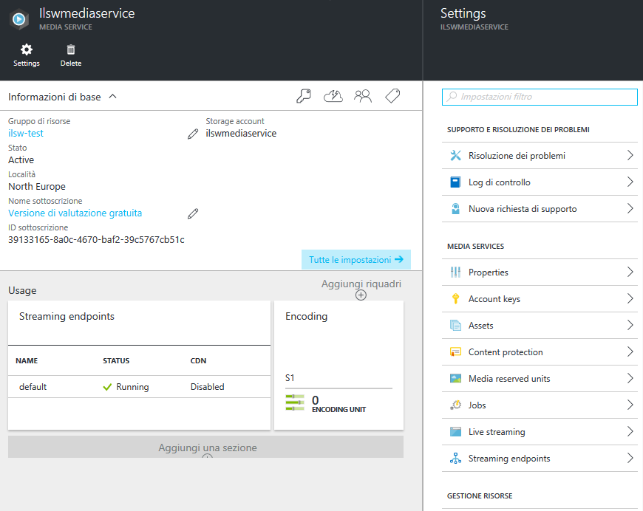Click the Nuova richiesta di supporto icon
The height and width of the screenshot is (511, 643).
click(x=455, y=208)
